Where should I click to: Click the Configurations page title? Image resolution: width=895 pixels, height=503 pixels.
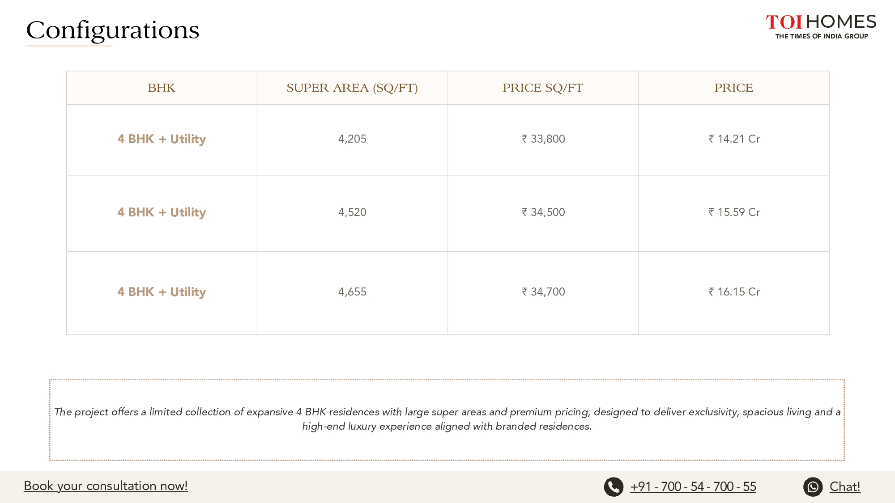[x=112, y=30]
